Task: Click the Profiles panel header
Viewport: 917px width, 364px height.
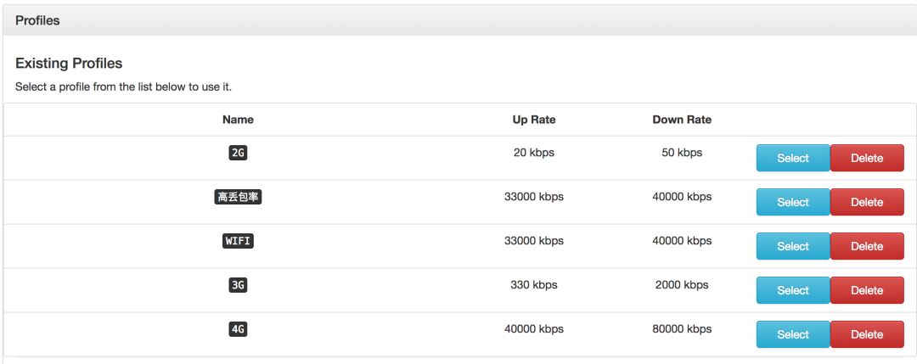Action: tap(37, 20)
